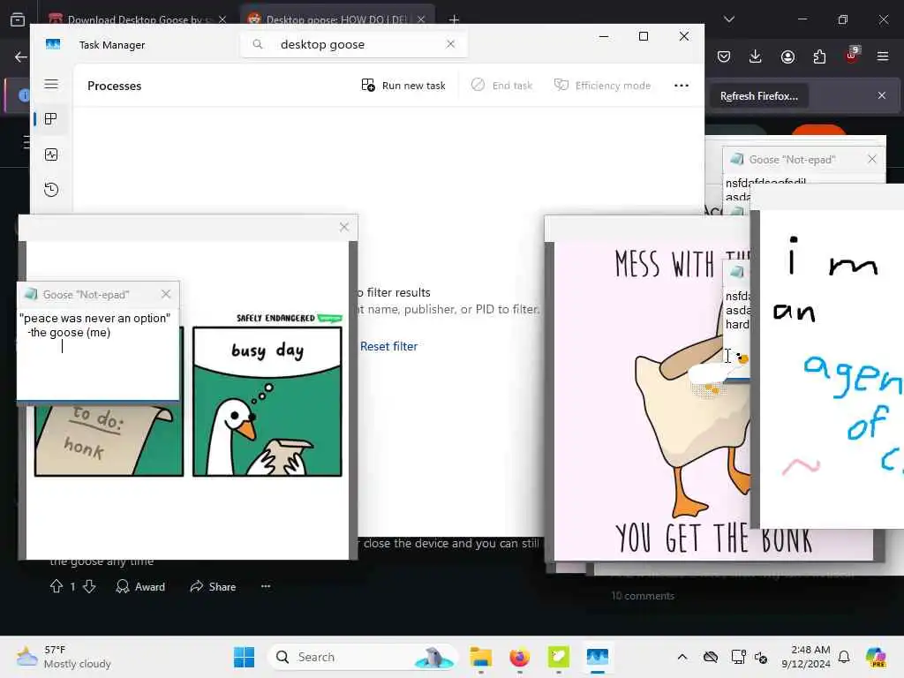Go back with Firefox back arrow
904x678 pixels.
pyautogui.click(x=21, y=56)
